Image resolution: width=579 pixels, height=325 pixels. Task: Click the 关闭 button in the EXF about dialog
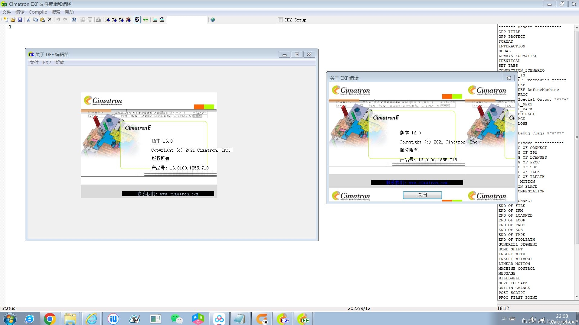click(x=422, y=195)
